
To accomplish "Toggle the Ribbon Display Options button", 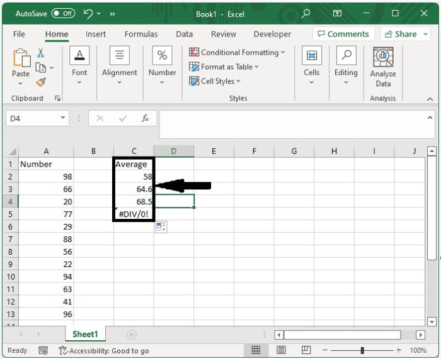I will [x=337, y=13].
